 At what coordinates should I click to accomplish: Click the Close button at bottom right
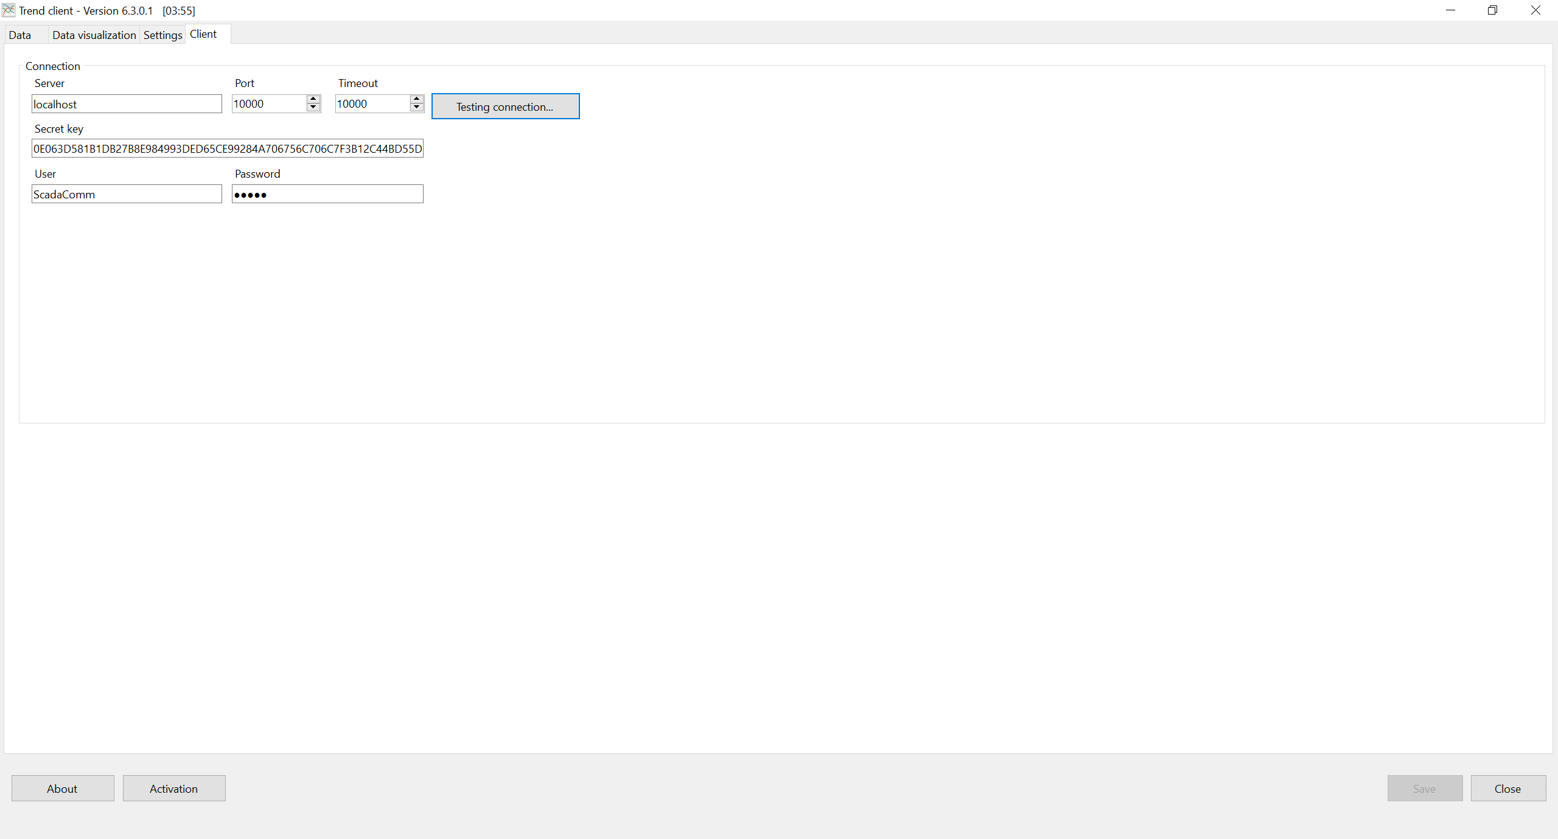click(x=1507, y=789)
